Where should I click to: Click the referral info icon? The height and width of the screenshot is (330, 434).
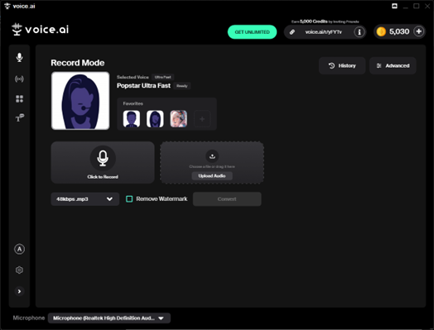359,32
